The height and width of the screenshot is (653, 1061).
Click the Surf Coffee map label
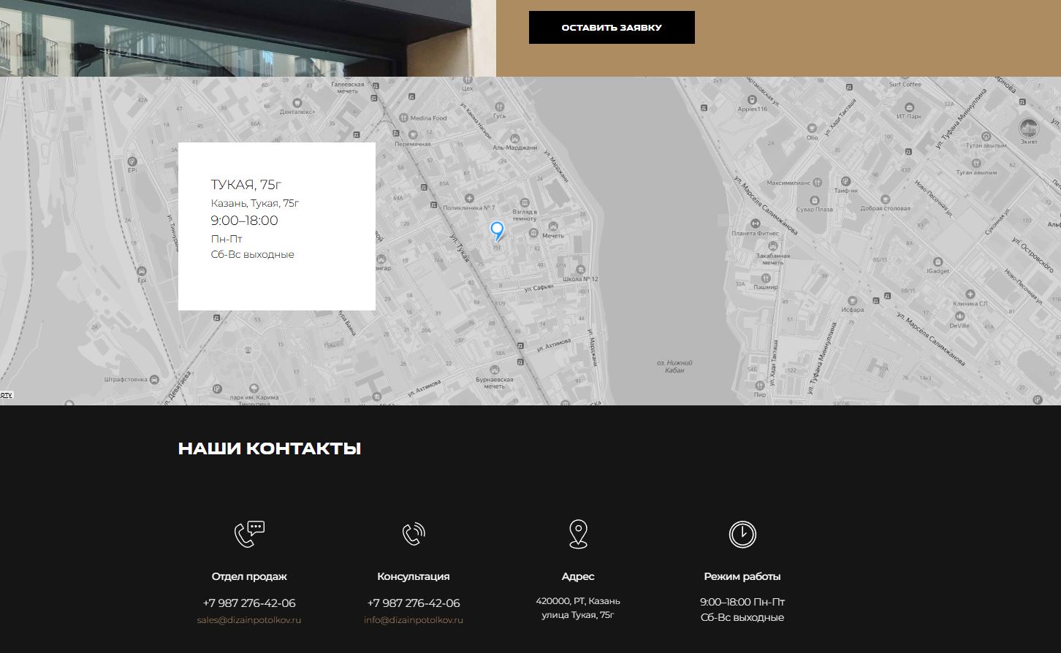click(905, 84)
